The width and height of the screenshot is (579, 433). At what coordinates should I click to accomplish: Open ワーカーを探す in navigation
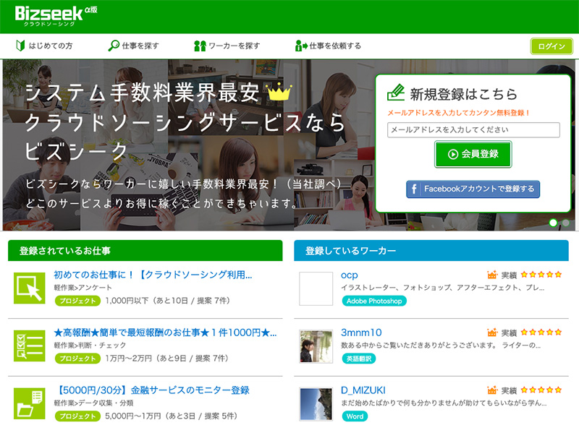(x=227, y=46)
